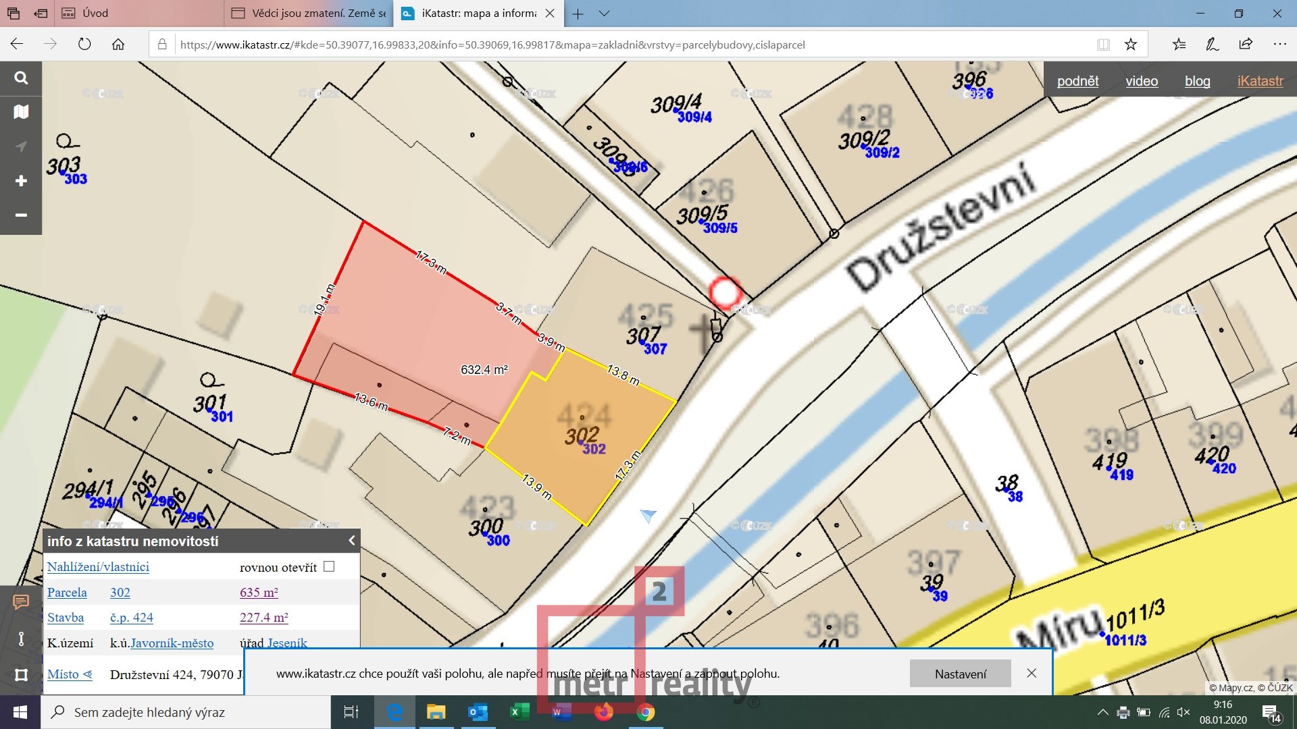Image resolution: width=1297 pixels, height=729 pixels.
Task: Open reading view icon in address bar
Action: pyautogui.click(x=1103, y=45)
